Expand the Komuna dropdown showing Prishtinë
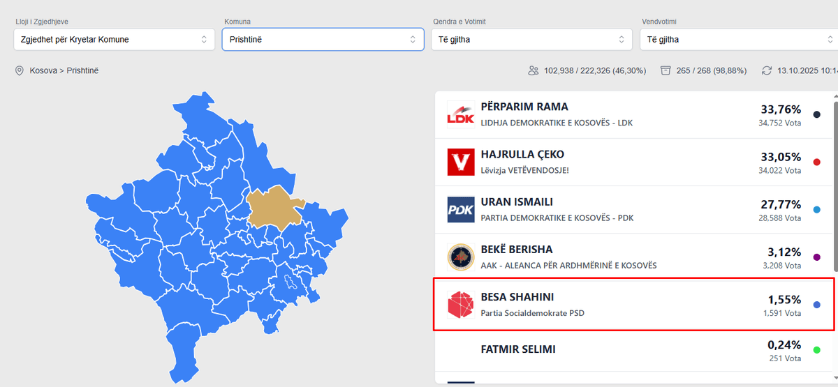This screenshot has height=387, width=838. tap(323, 40)
